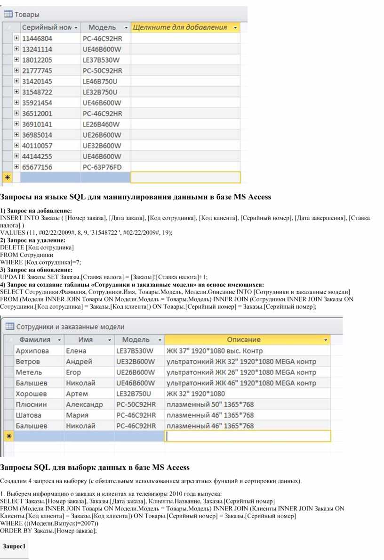Expand the record with serial 11446804
Image resolution: width=384 pixels, height=560 pixels.
[x=16, y=38]
